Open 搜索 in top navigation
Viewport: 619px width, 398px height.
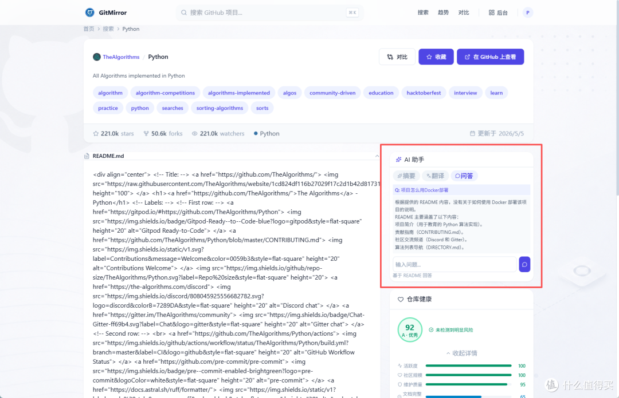pos(423,13)
